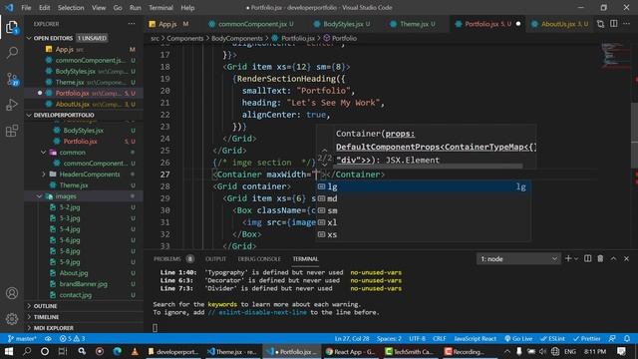Click the Spaces: 2 indentation setting
The width and height of the screenshot is (638, 359).
(x=389, y=339)
